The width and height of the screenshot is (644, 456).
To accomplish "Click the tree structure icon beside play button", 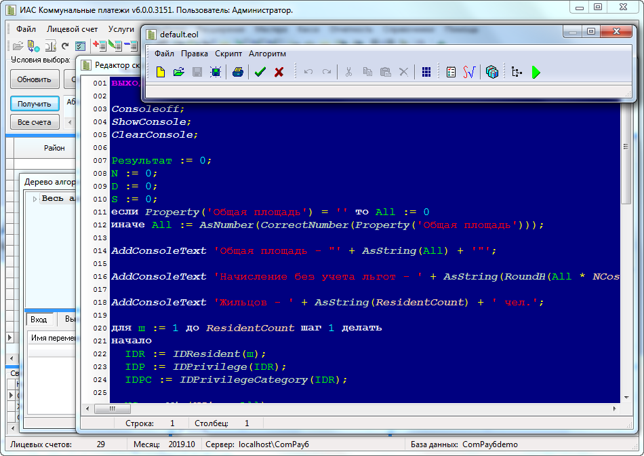I will point(517,72).
